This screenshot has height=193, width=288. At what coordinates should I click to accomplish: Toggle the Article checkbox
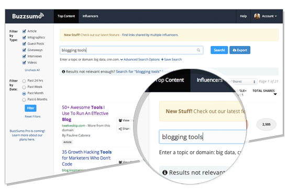24,31
